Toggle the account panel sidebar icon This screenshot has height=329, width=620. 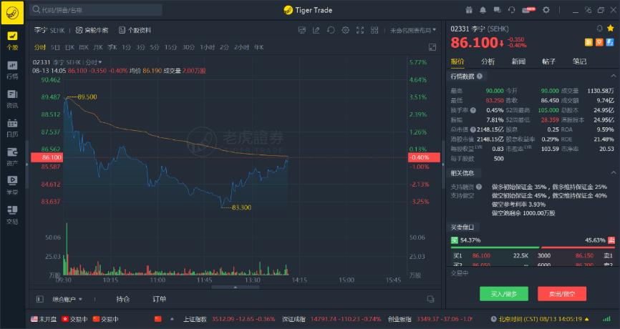pos(39,299)
